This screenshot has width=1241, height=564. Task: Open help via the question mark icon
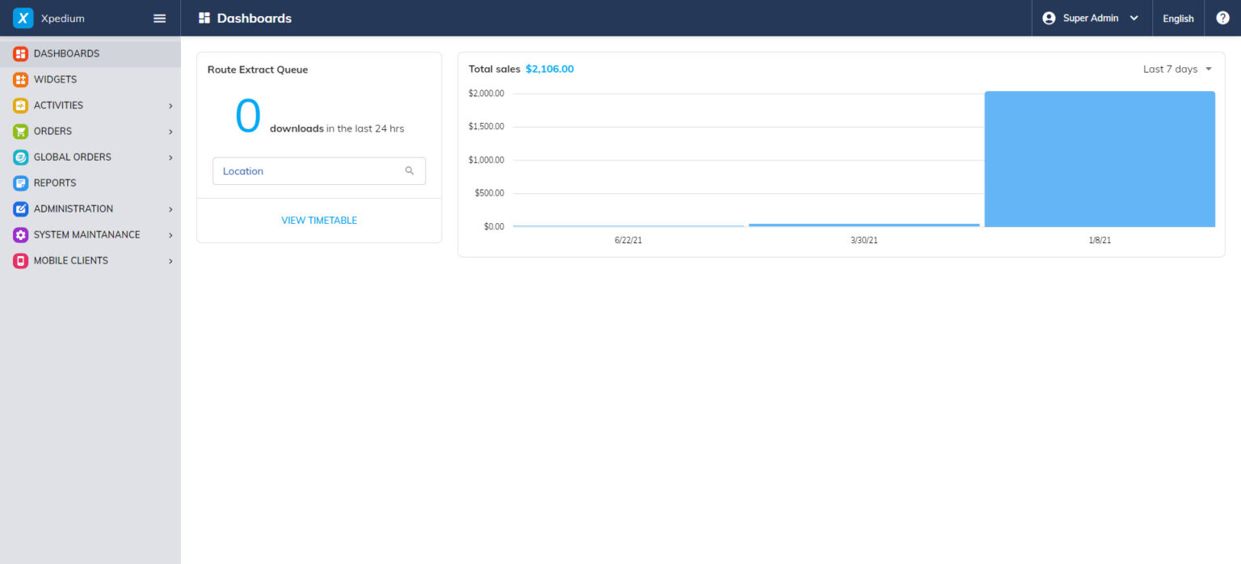(1222, 17)
